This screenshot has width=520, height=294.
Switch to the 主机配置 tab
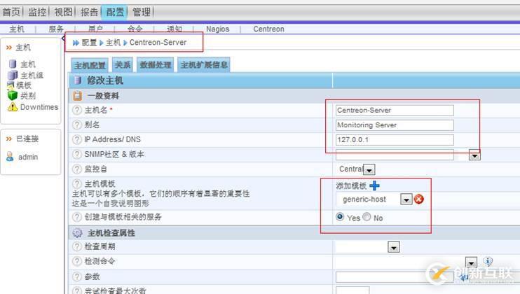click(x=90, y=65)
